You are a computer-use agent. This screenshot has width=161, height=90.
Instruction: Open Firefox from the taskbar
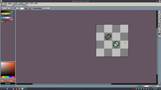pyautogui.click(x=19, y=89)
